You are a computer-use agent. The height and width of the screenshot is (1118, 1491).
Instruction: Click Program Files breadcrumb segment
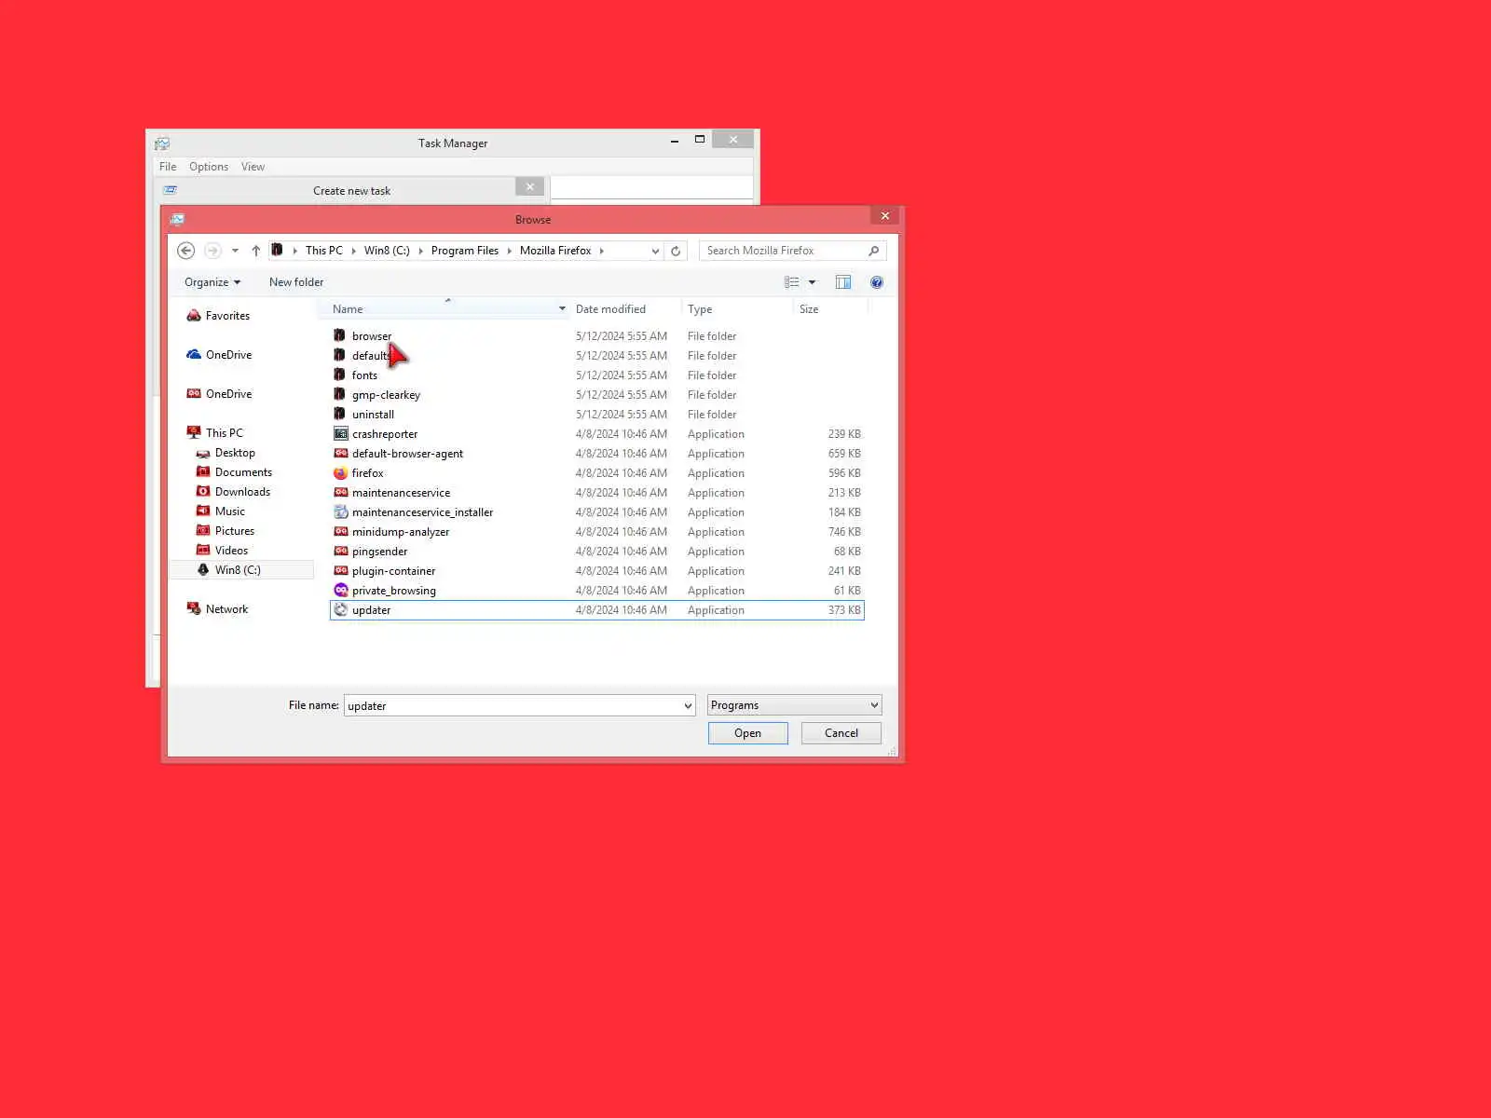[464, 251]
